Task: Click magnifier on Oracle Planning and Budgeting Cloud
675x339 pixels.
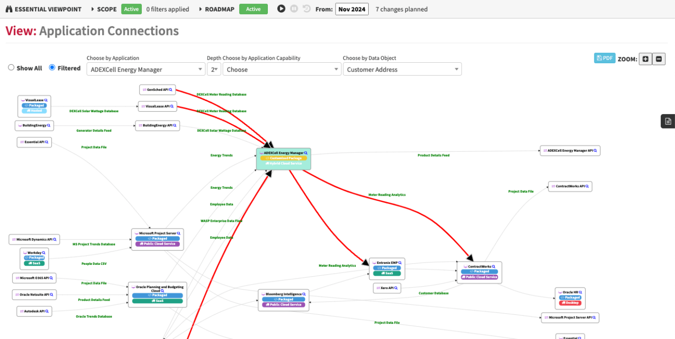Action: pos(163,291)
